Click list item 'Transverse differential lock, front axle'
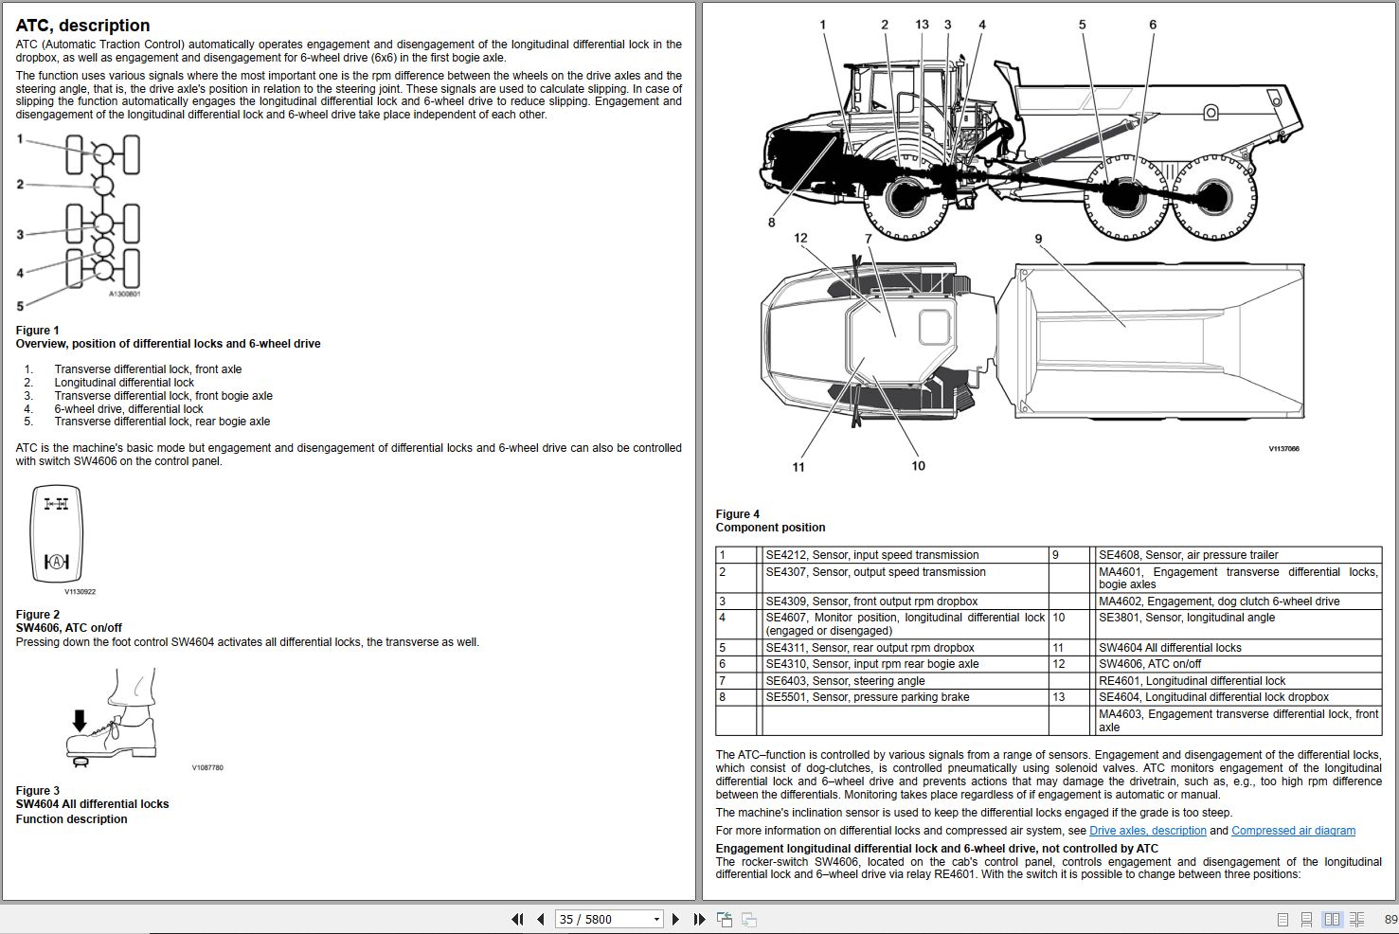Image resolution: width=1399 pixels, height=934 pixels. pos(148,369)
